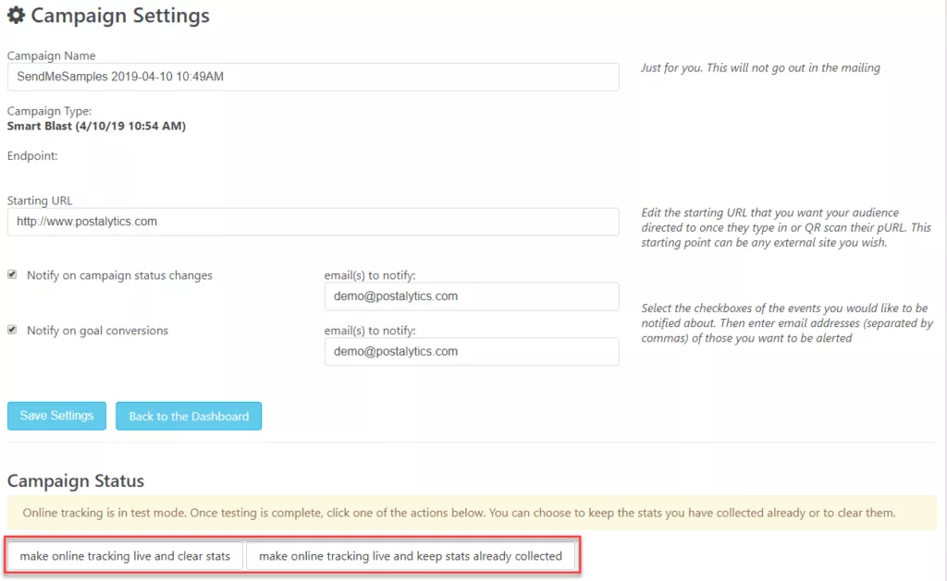Screen dimensions: 947x581
Task: Click the 'Campaign Status' heading
Action: coord(76,481)
